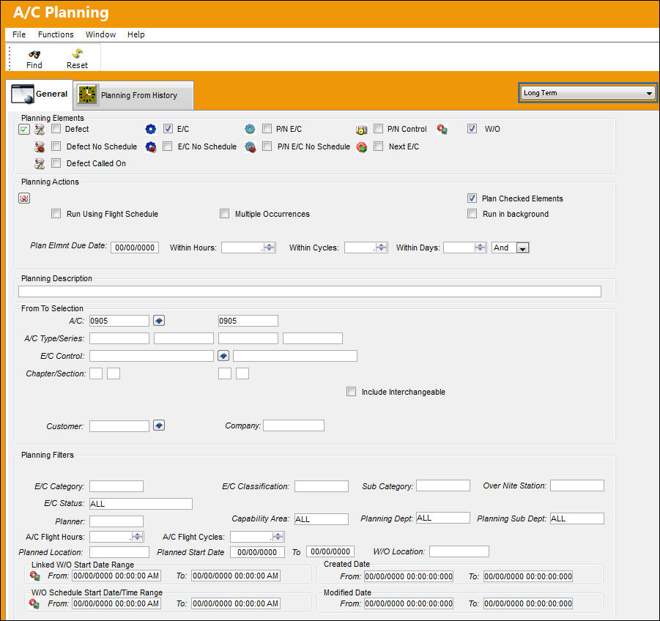Click the Reset toolbar icon
Viewport: 660px width, 621px height.
77,53
